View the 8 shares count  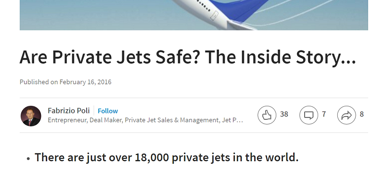click(x=362, y=114)
